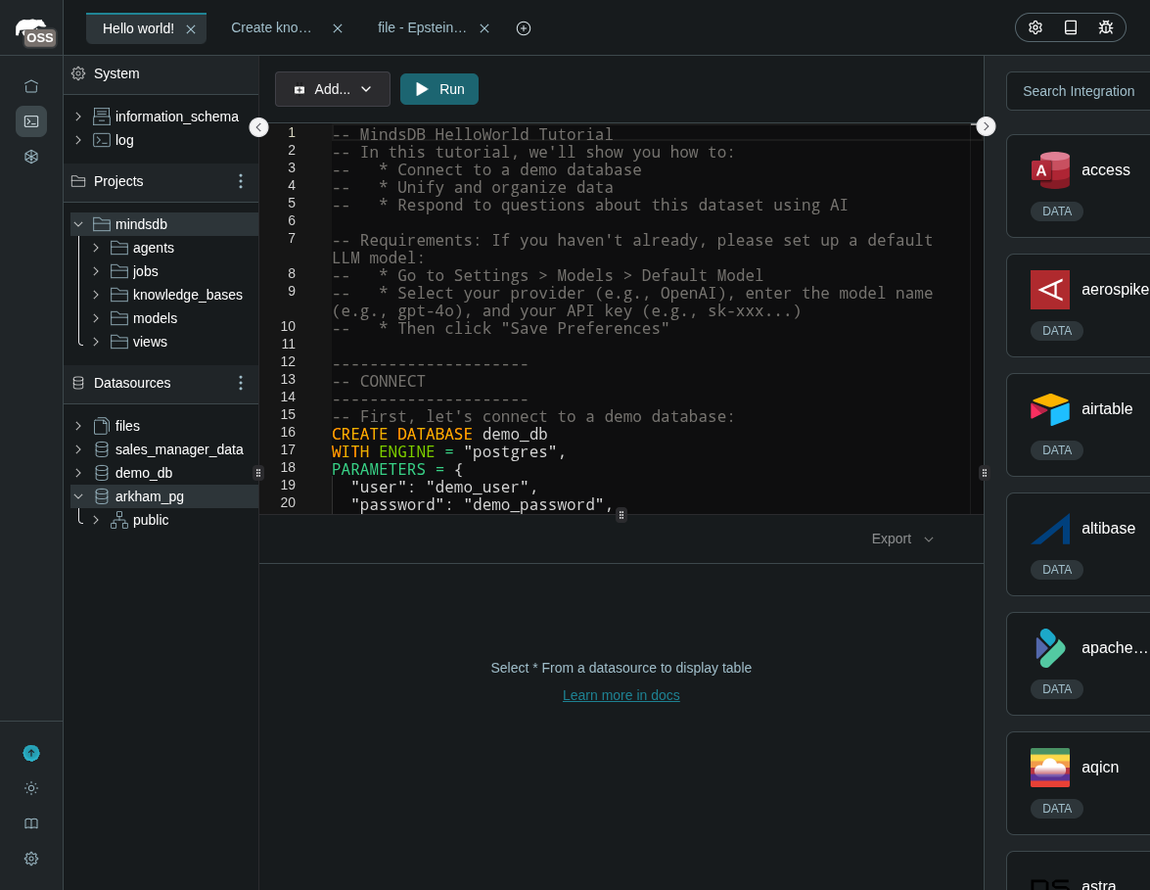1150x890 pixels.
Task: Open the documentation book icon in sidebar
Action: 30,824
